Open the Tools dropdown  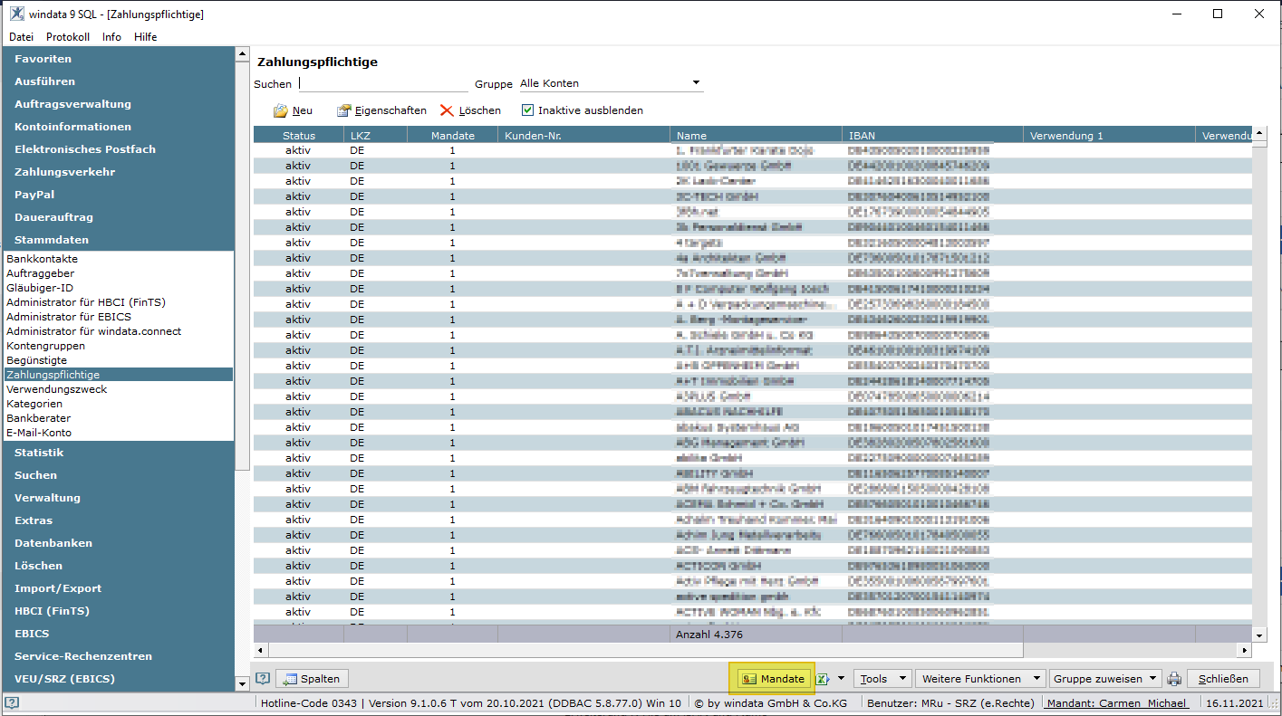(x=882, y=679)
